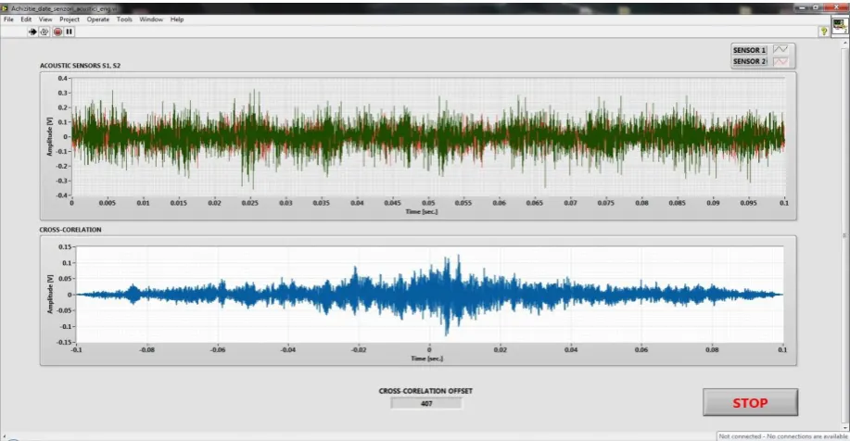
Task: Click the Amplitude [V] label of lower graph
Action: coord(50,295)
